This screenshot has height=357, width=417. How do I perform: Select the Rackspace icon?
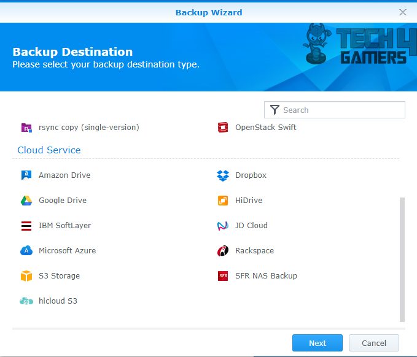[223, 251]
